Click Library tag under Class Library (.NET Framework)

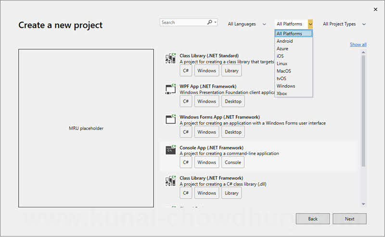231,193
